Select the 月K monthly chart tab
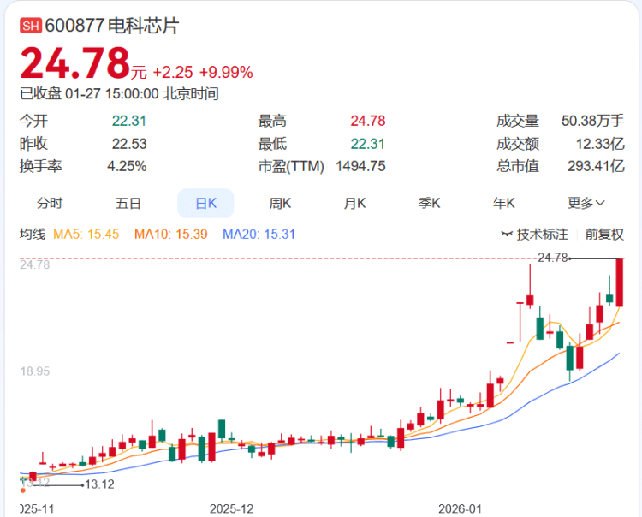Image resolution: width=642 pixels, height=517 pixels. [x=355, y=203]
